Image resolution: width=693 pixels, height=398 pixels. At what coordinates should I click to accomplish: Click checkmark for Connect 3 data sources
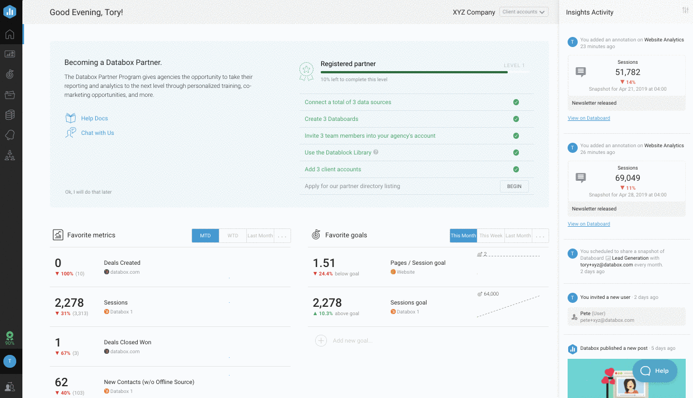(x=516, y=102)
